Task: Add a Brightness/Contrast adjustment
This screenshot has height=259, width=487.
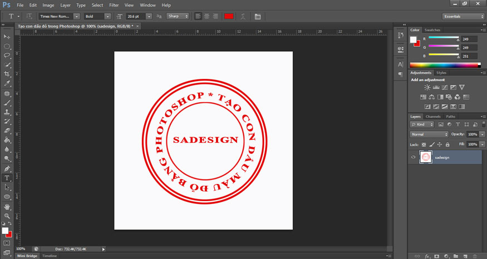Action: click(427, 87)
